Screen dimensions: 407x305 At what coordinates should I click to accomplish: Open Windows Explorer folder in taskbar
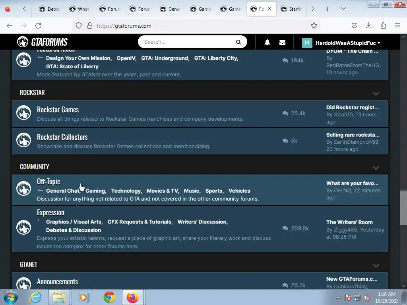coord(59,297)
